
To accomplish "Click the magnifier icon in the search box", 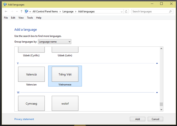I will 170,11.
